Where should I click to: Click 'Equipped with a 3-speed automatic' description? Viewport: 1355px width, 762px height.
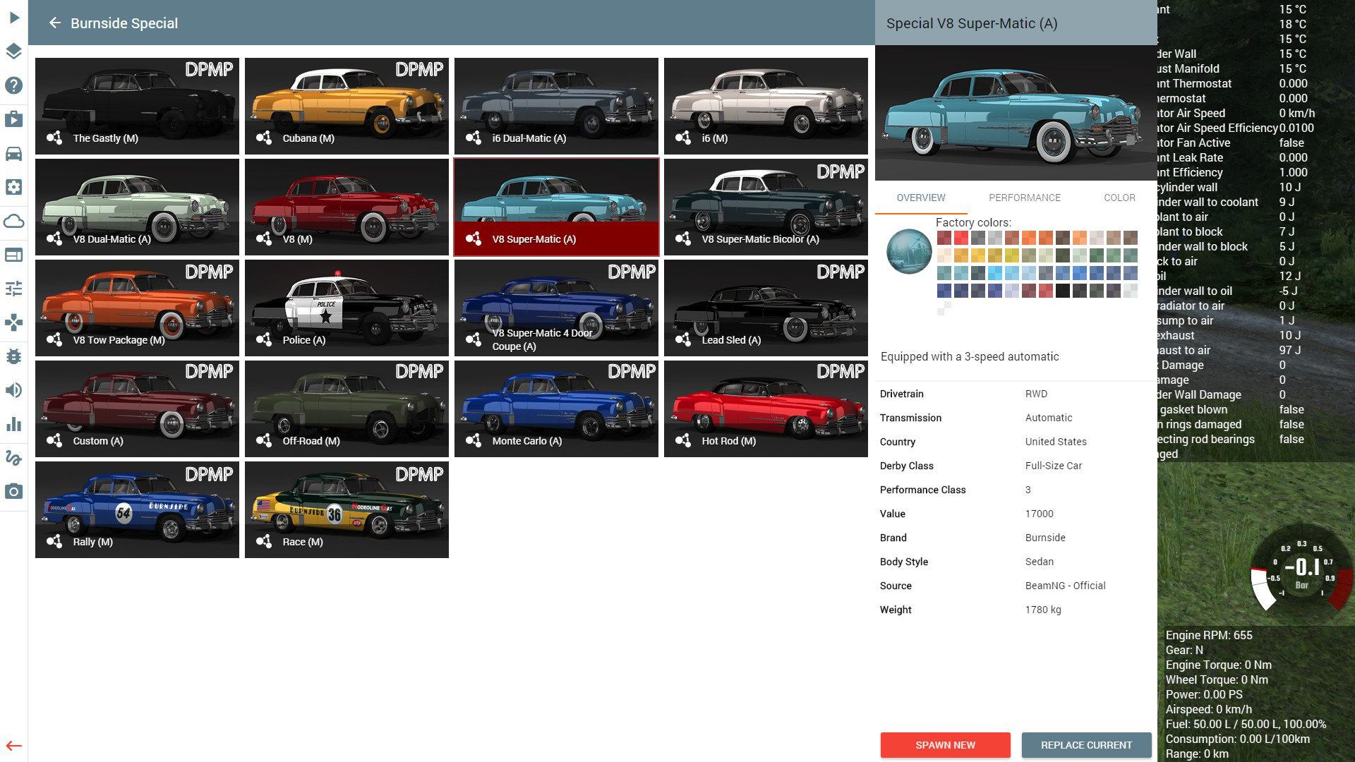[x=970, y=356]
